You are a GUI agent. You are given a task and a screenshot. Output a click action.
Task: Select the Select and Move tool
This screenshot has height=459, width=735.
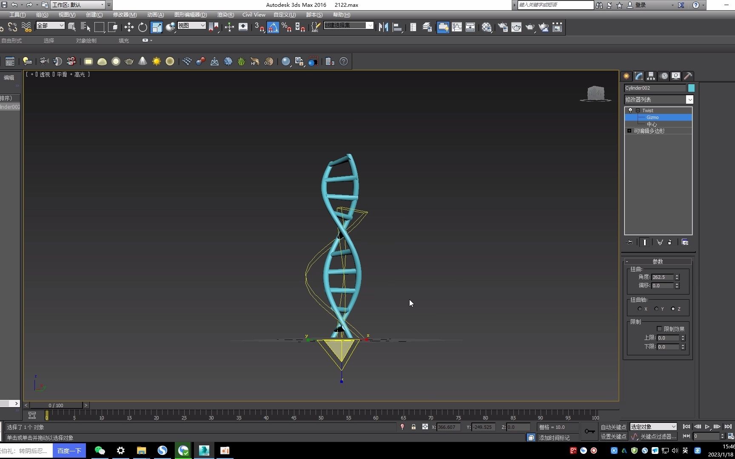pos(129,27)
